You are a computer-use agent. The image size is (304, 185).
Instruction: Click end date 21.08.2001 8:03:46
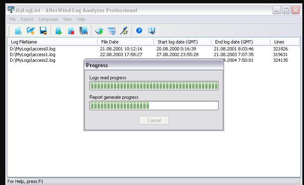[x=234, y=49]
